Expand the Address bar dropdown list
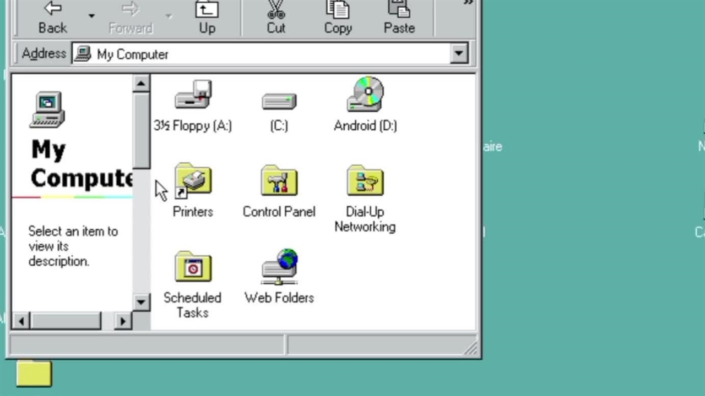 point(458,54)
